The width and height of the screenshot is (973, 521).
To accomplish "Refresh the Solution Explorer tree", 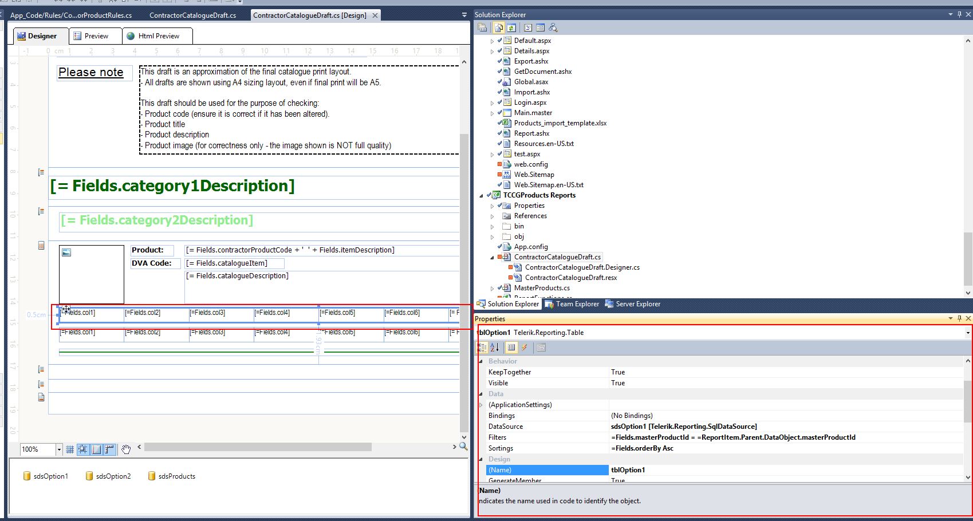I will [511, 27].
